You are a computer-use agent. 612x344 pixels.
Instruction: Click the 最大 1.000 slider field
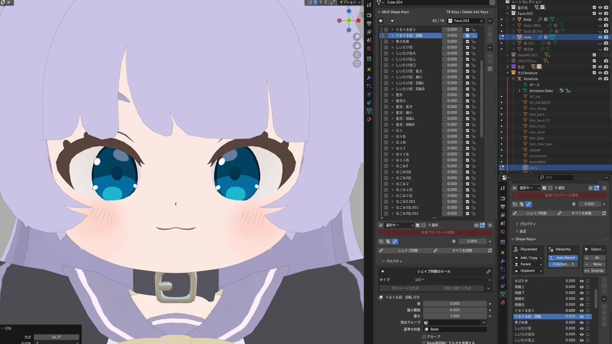point(455,316)
